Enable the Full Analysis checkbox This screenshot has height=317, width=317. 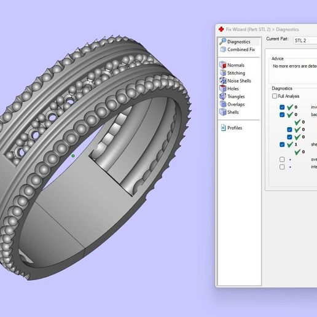(275, 96)
